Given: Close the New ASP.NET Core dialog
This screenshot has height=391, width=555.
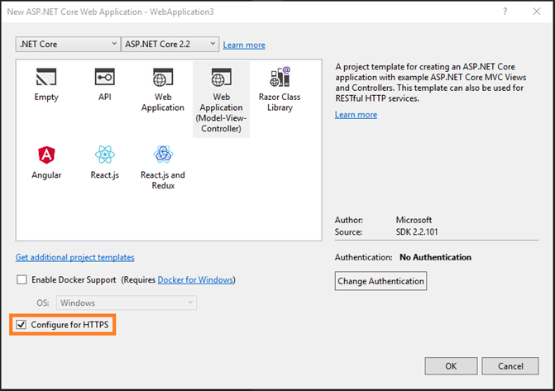Looking at the screenshot, I should coord(537,12).
